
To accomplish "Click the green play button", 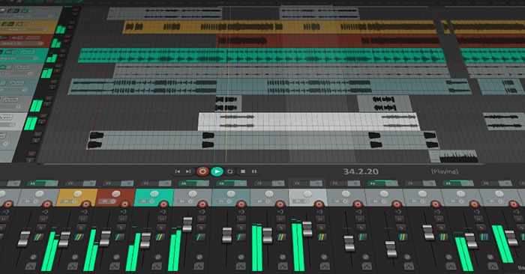I will coord(217,171).
